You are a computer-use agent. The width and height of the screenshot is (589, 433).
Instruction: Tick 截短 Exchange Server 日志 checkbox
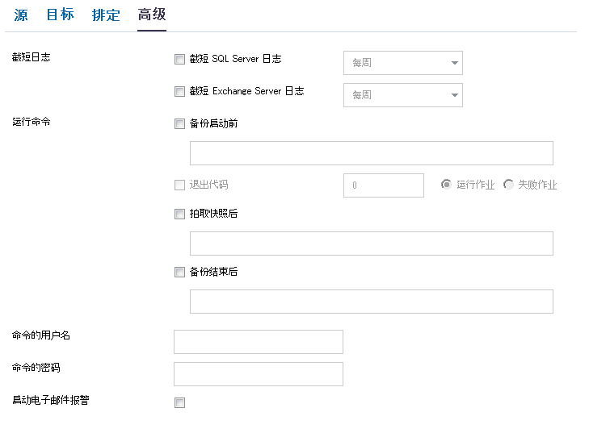pyautogui.click(x=179, y=91)
